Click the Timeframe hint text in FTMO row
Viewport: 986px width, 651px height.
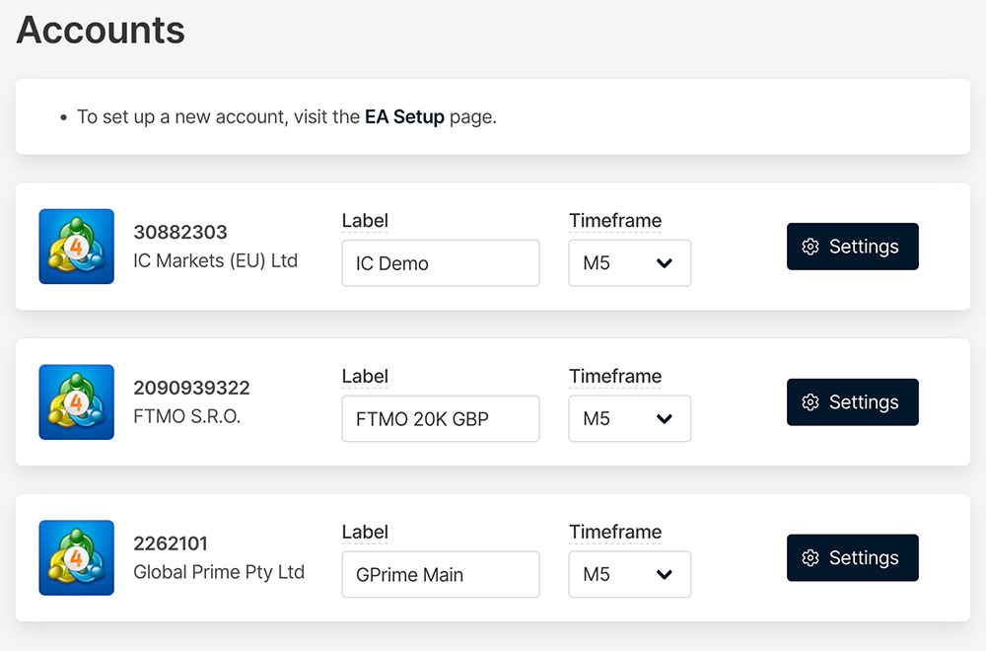[x=615, y=377]
